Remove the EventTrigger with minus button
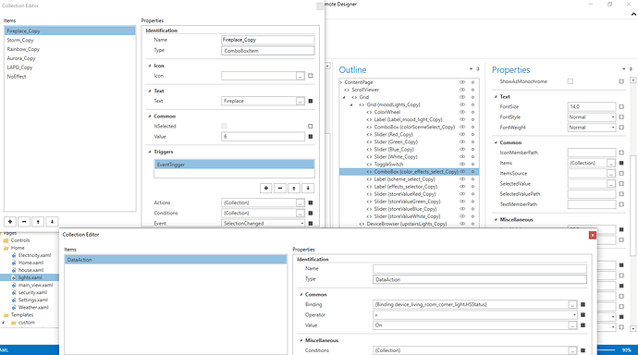The width and height of the screenshot is (638, 355). pos(280,188)
